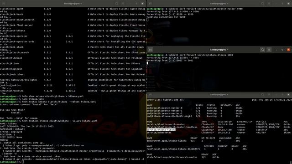Image resolution: width=292 pixels, height=164 pixels.
Task: Click statefulset.apps/elasticsearch-master text
Action: click(x=172, y=157)
